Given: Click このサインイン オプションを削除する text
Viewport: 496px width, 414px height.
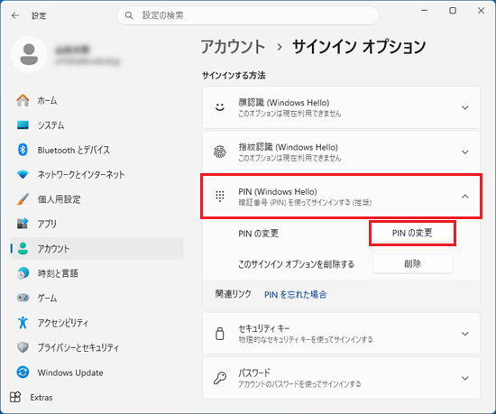Looking at the screenshot, I should [x=296, y=263].
